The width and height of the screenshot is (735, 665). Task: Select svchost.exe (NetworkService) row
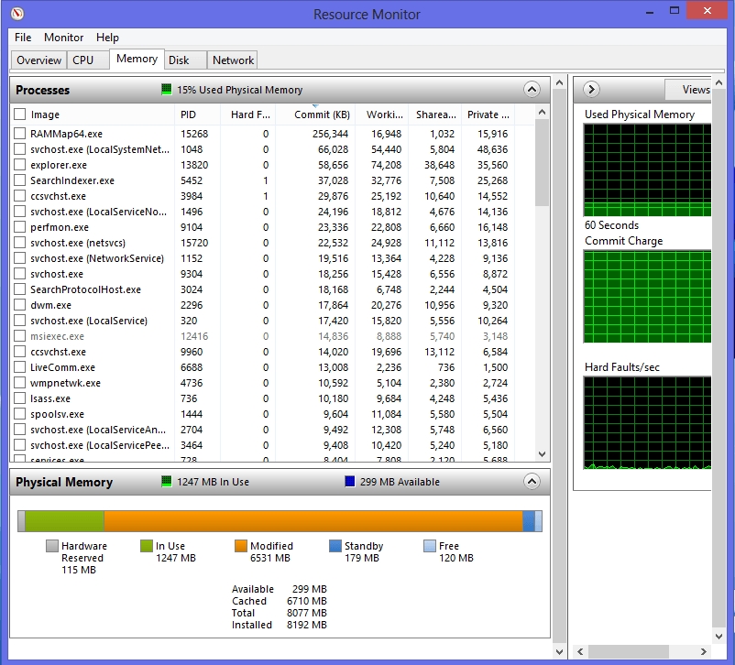[273, 258]
